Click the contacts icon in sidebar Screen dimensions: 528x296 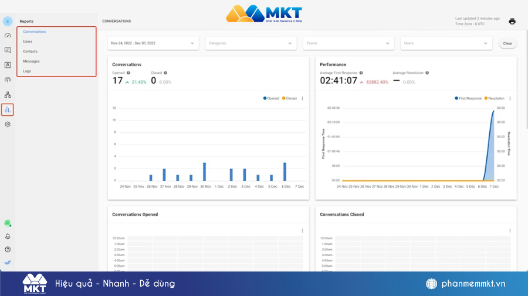point(8,65)
